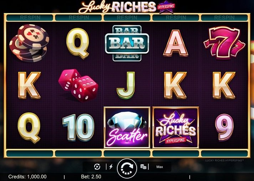Open bet size with the coins icon
Image resolution: width=254 pixels, height=181 pixels.
click(143, 167)
